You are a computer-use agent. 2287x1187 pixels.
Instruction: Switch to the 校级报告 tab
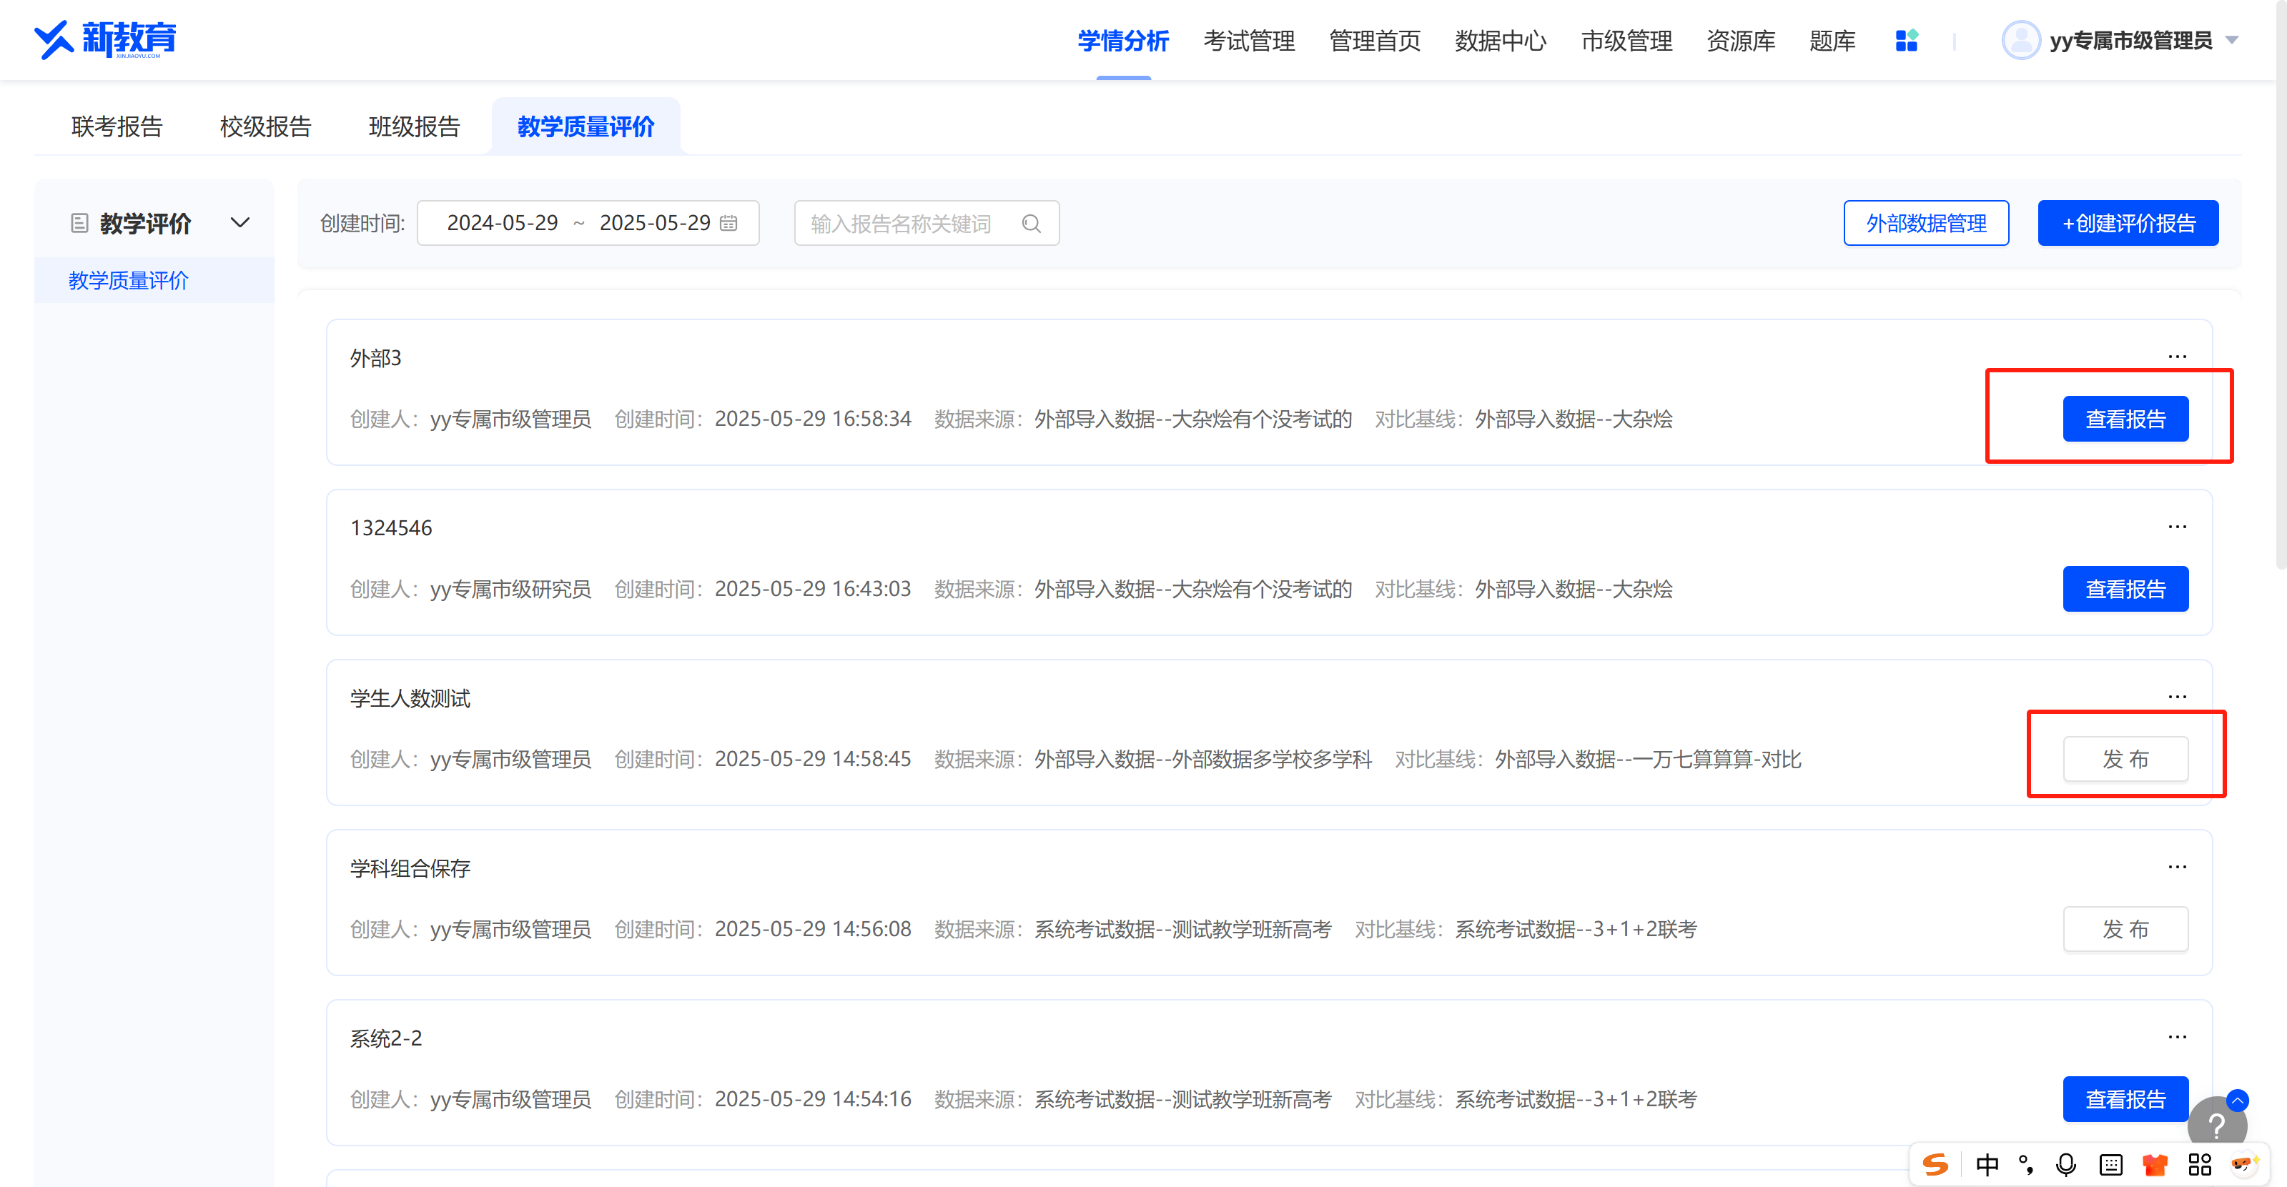(x=265, y=127)
